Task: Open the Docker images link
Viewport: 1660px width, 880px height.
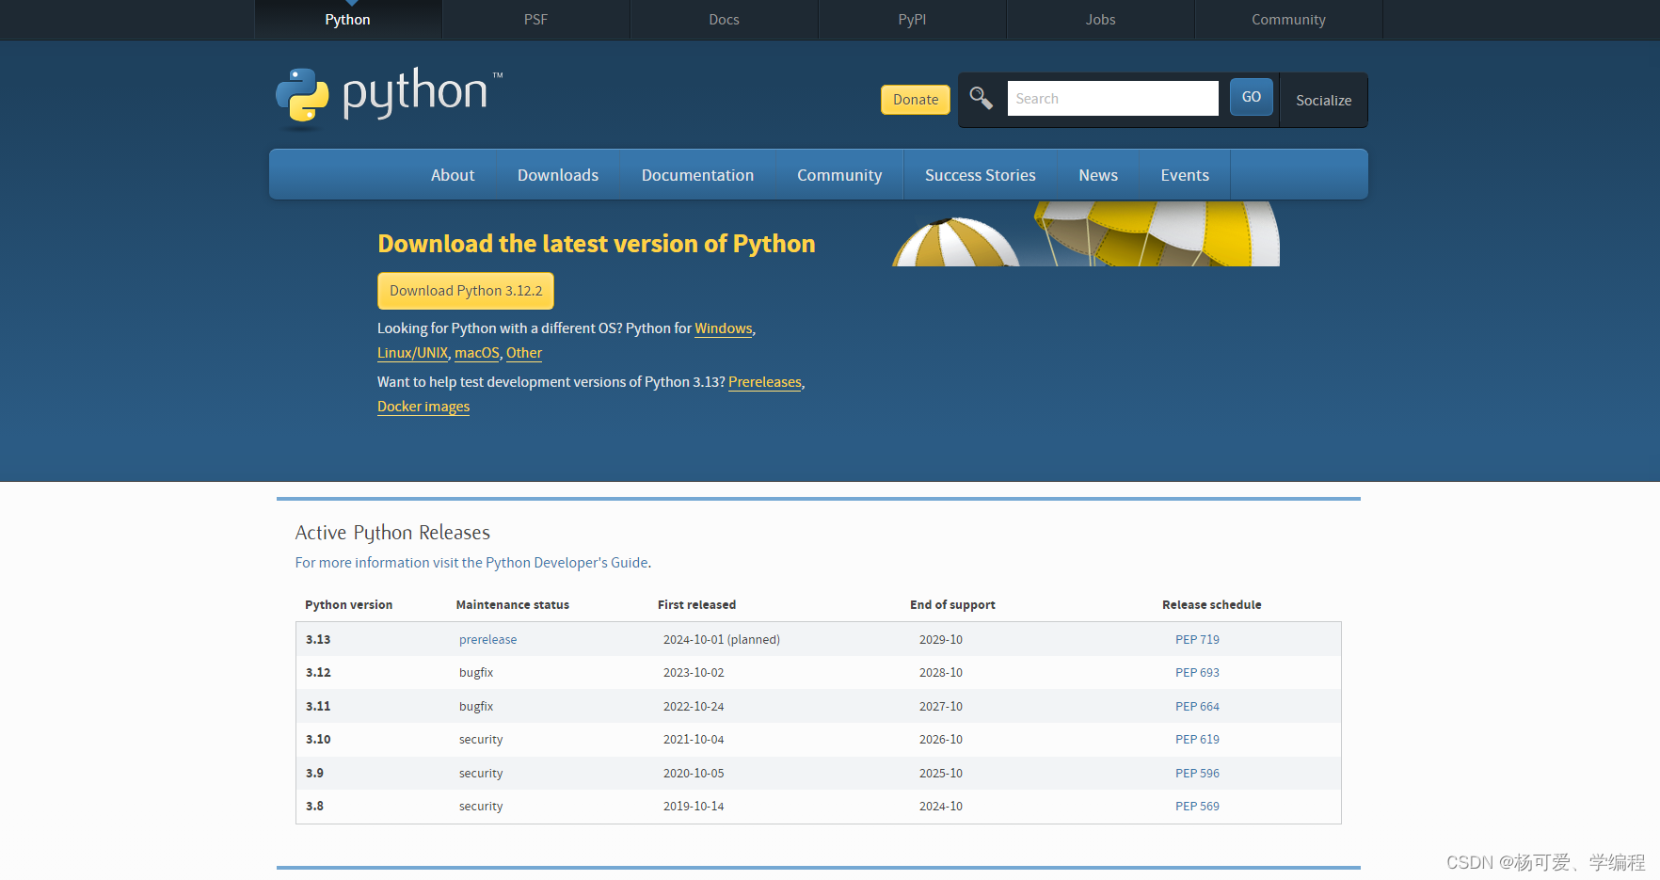Action: [423, 407]
